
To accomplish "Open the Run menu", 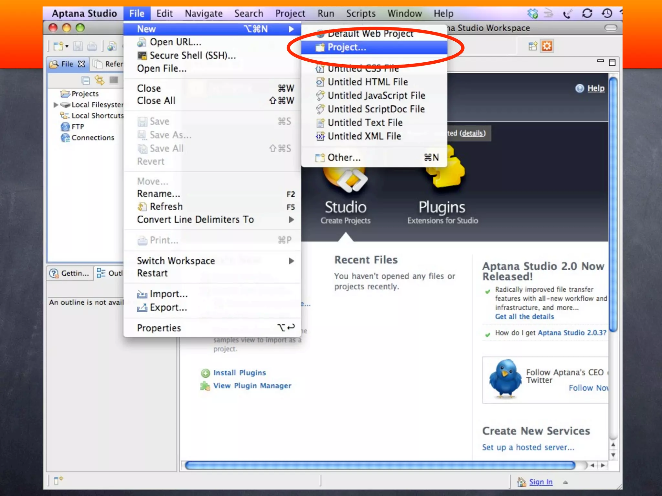I will [326, 14].
